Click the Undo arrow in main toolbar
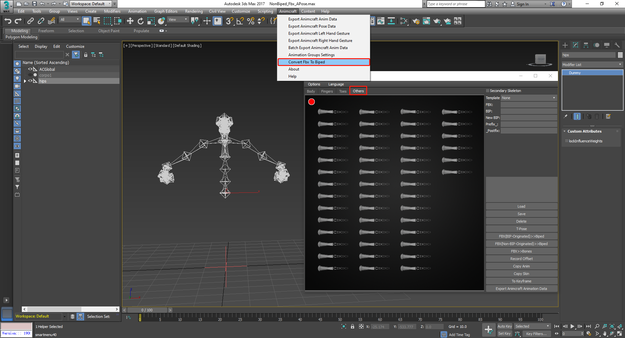Viewport: 625px width, 338px height. click(8, 21)
